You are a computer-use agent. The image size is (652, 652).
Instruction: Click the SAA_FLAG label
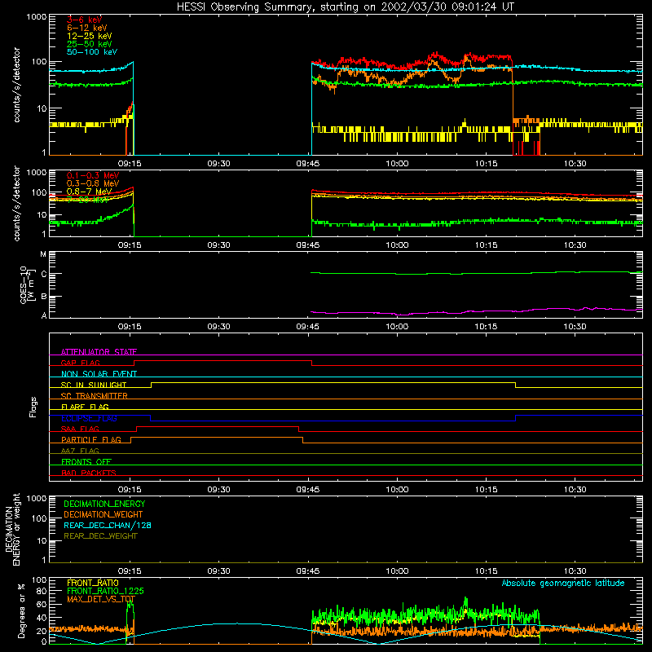pos(80,429)
